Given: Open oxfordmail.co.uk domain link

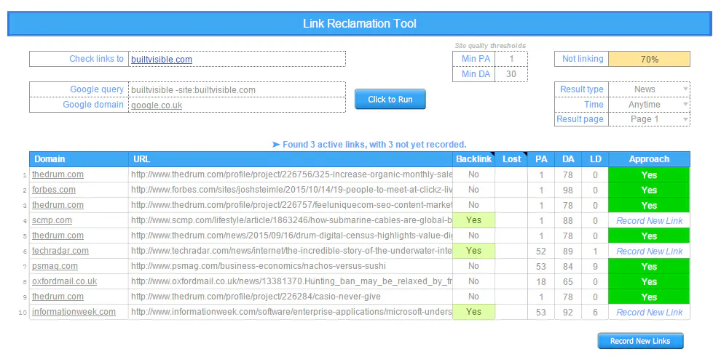Looking at the screenshot, I should coord(64,281).
